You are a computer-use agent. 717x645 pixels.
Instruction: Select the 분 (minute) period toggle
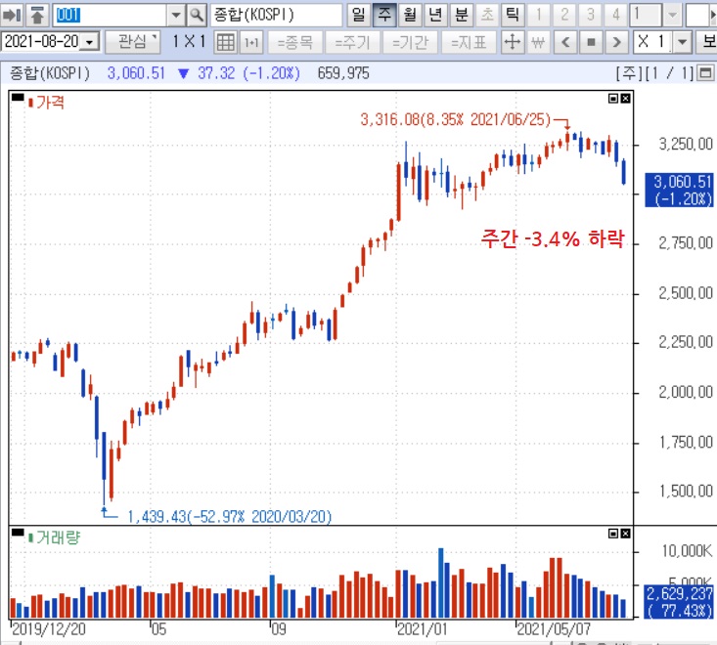tap(462, 15)
